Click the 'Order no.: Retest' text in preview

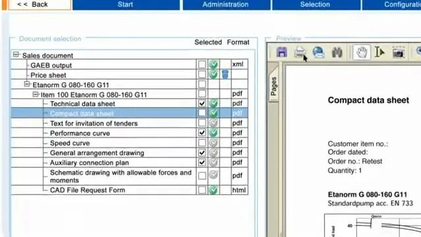click(x=354, y=161)
